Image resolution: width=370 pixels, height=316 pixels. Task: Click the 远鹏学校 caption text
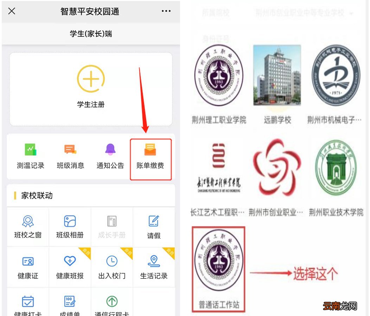pyautogui.click(x=277, y=120)
